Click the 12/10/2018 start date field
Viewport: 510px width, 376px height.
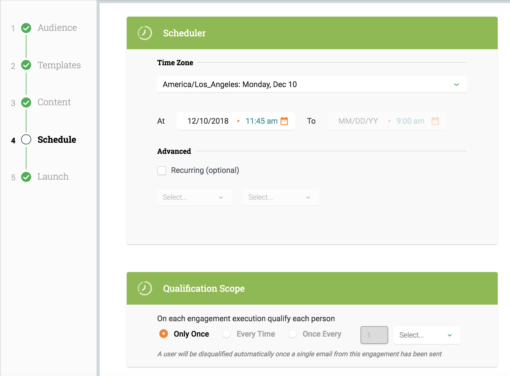(x=208, y=121)
